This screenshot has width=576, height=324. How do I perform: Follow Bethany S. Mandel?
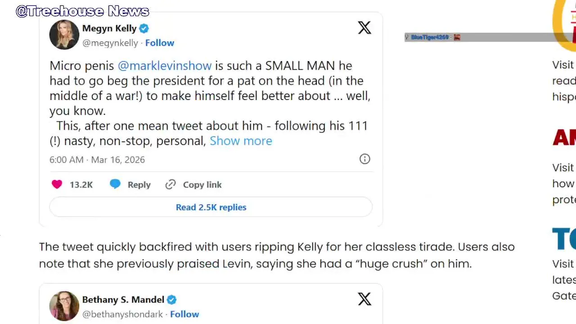[x=184, y=314]
